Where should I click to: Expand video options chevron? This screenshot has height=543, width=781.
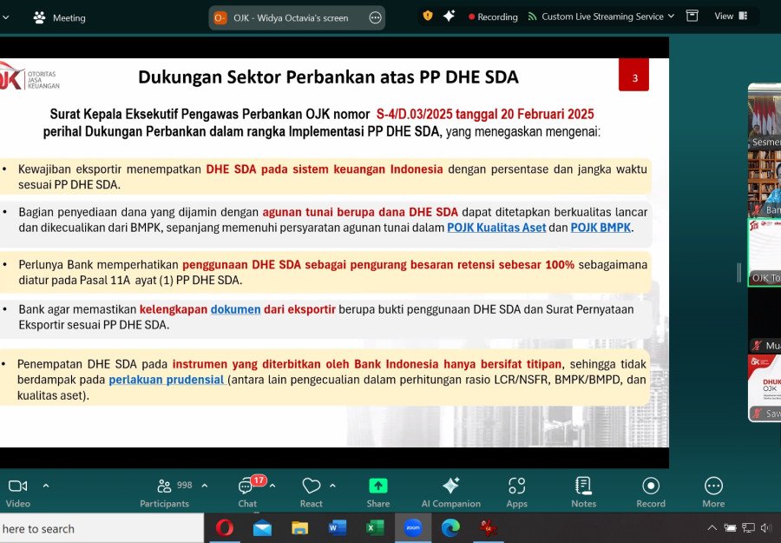tap(46, 485)
